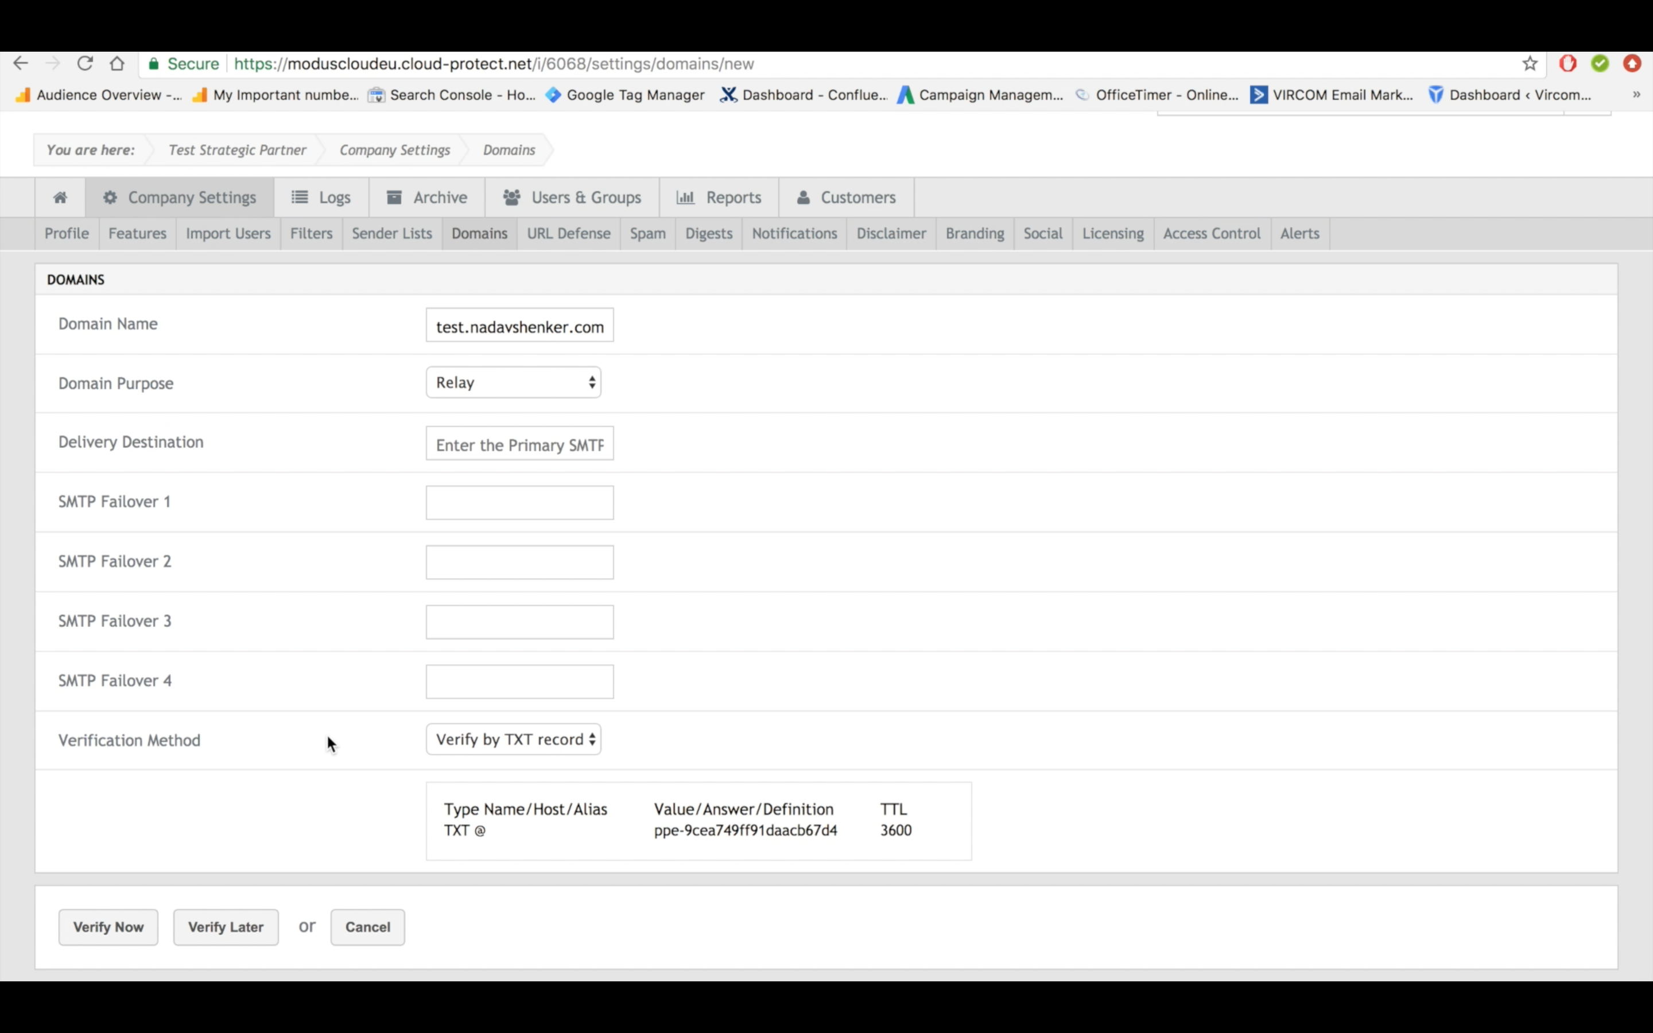Click the red shield extension icon
This screenshot has width=1653, height=1033.
pyautogui.click(x=1567, y=64)
